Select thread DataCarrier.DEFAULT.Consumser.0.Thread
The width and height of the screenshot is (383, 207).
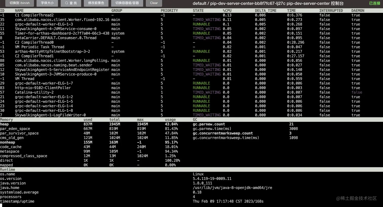(x=56, y=38)
